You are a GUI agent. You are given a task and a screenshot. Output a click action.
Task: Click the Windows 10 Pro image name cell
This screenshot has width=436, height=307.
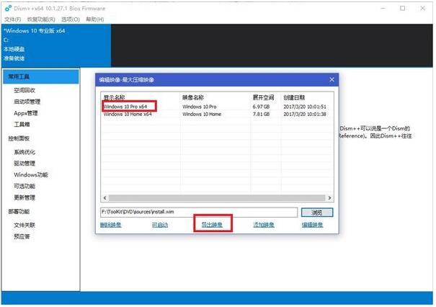pos(200,107)
